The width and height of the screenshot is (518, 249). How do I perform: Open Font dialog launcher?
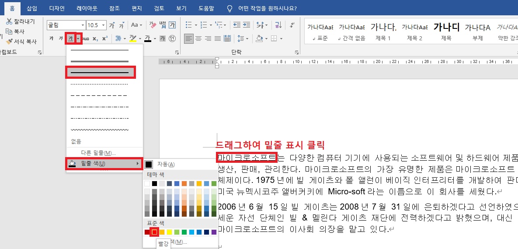pyautogui.click(x=177, y=52)
